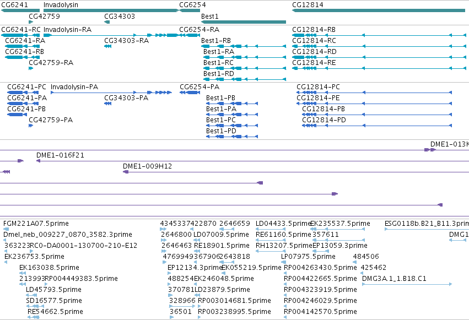The height and width of the screenshot is (320, 469).
Task: Click transcript CG34303-RA
Action: tap(126, 41)
